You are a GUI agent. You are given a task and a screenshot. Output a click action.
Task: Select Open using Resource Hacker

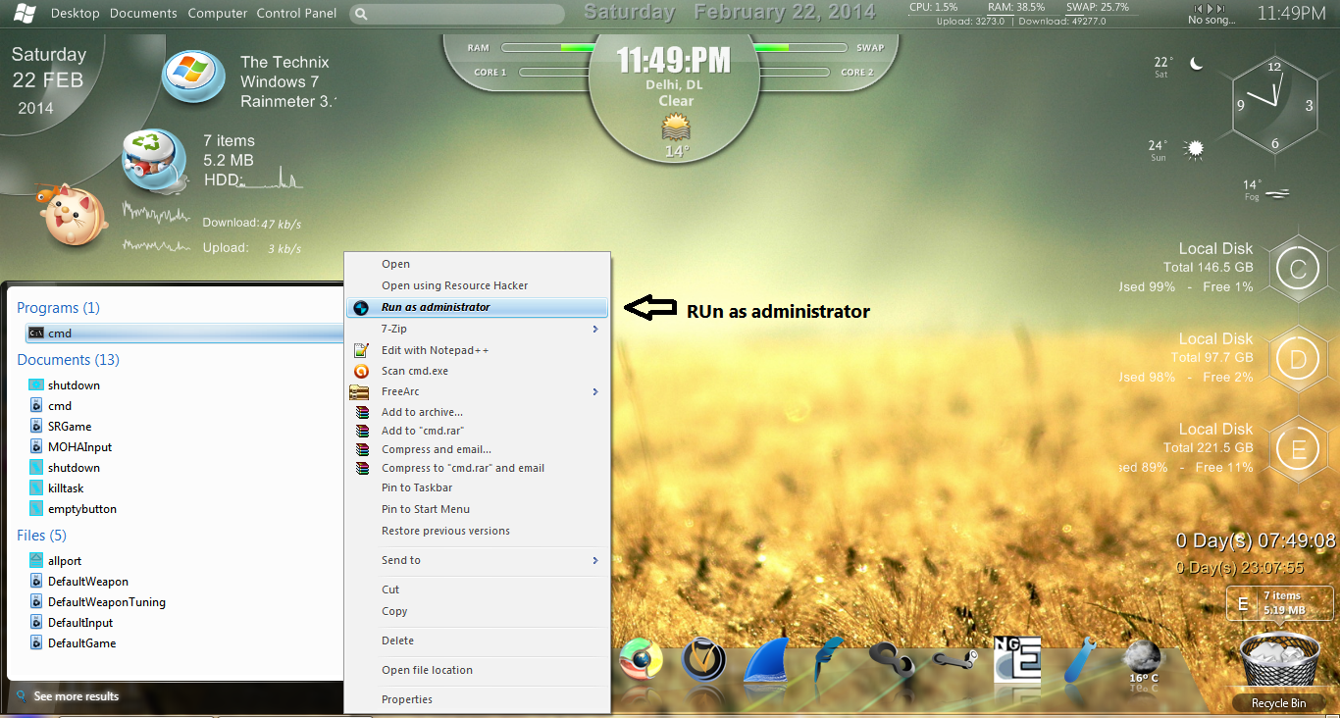[478, 285]
